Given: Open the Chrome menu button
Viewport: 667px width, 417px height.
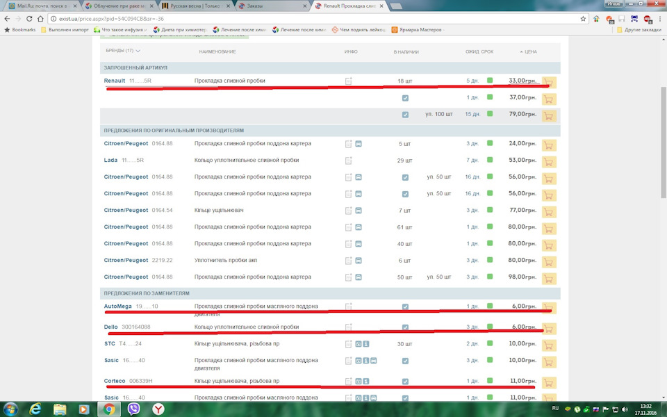Looking at the screenshot, I should tap(660, 19).
